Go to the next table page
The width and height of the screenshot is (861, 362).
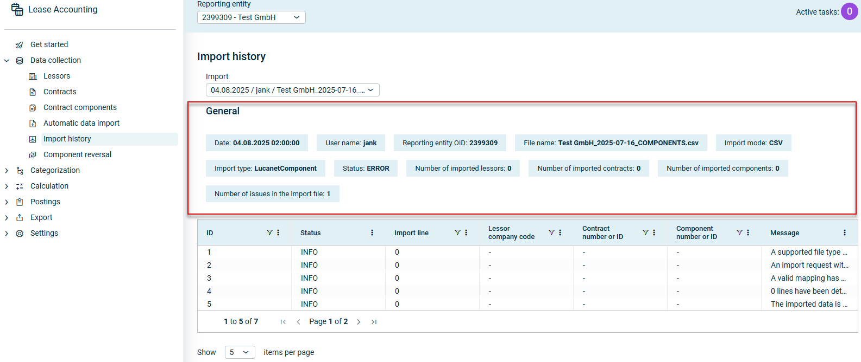tap(359, 322)
